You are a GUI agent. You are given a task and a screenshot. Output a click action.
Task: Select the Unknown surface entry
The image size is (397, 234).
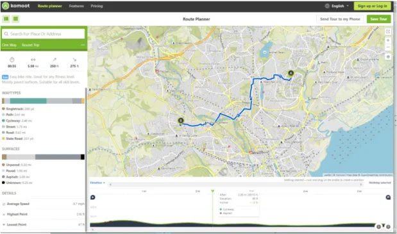[17, 183]
